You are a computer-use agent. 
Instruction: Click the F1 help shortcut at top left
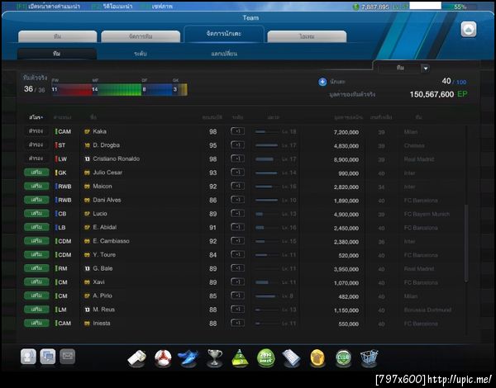coord(48,7)
